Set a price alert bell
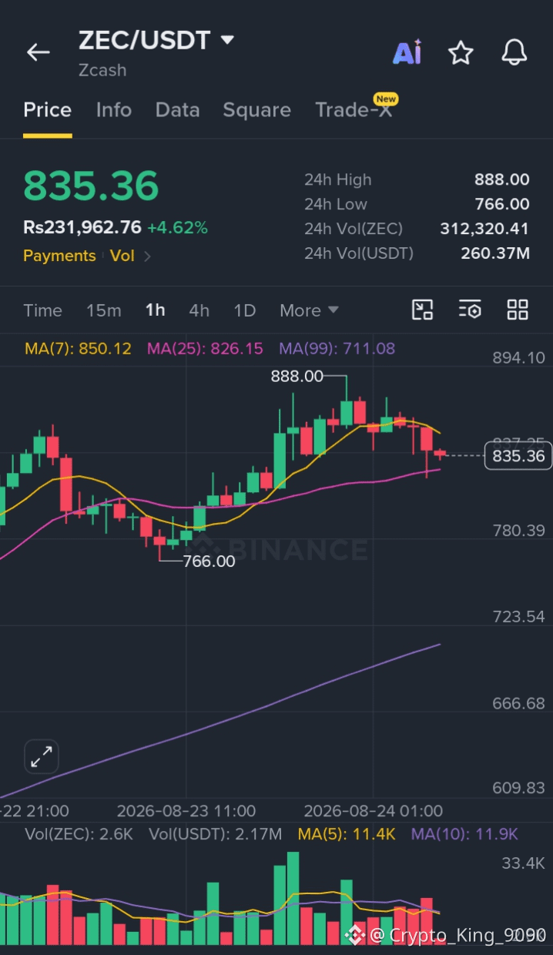This screenshot has width=553, height=955. point(514,52)
